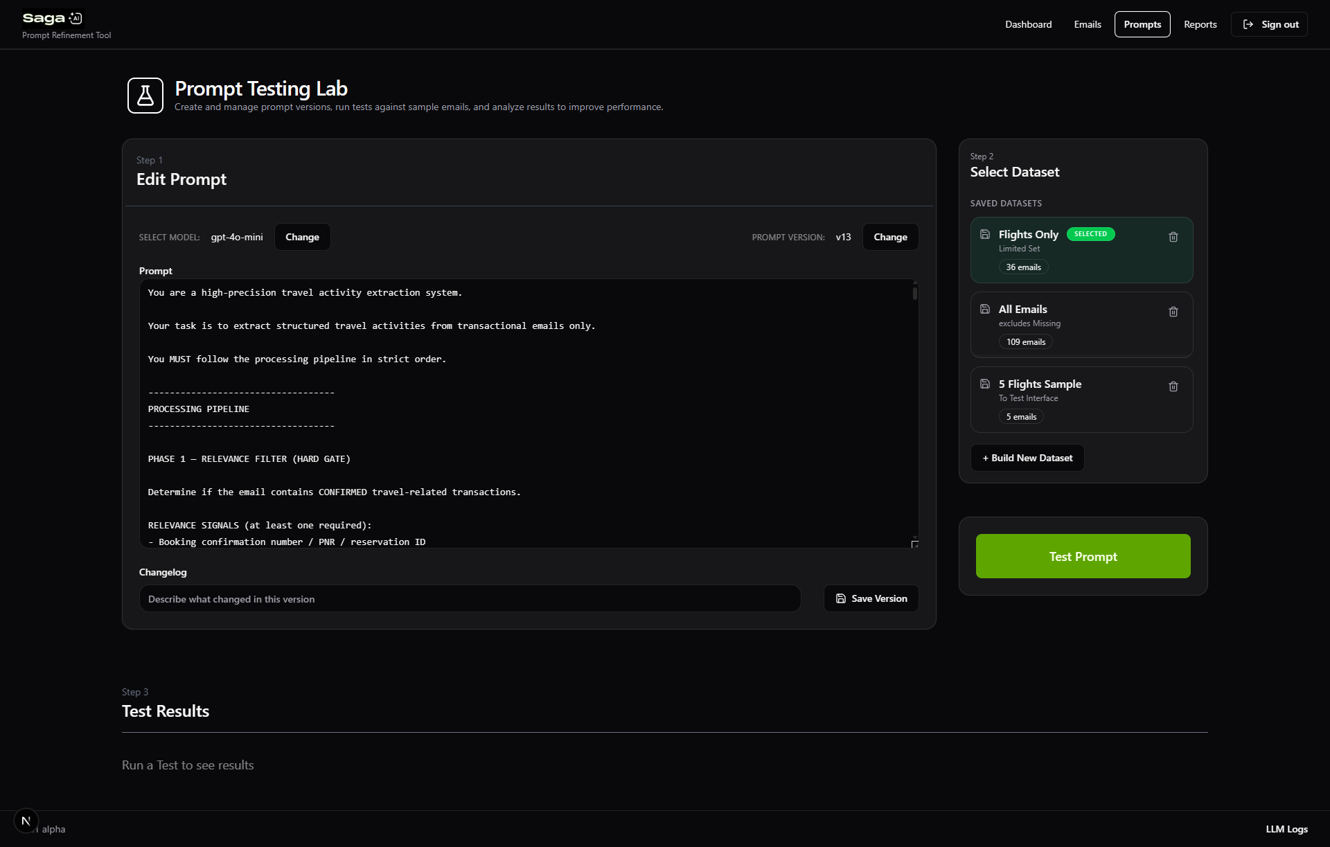Screen dimensions: 1330x847
Task: Go to the Emails page
Action: pos(1088,24)
